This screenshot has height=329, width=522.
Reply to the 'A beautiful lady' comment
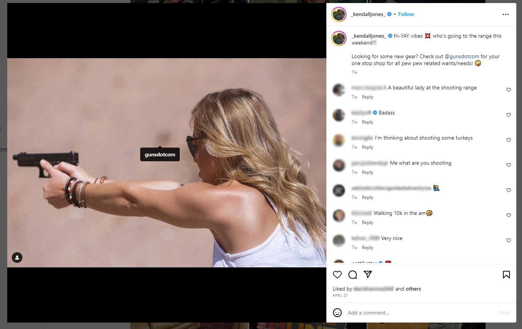click(x=367, y=97)
